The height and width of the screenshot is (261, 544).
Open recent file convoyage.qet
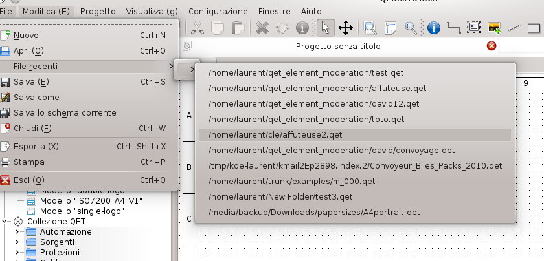[x=355, y=151]
